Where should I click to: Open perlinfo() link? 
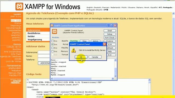16,38
